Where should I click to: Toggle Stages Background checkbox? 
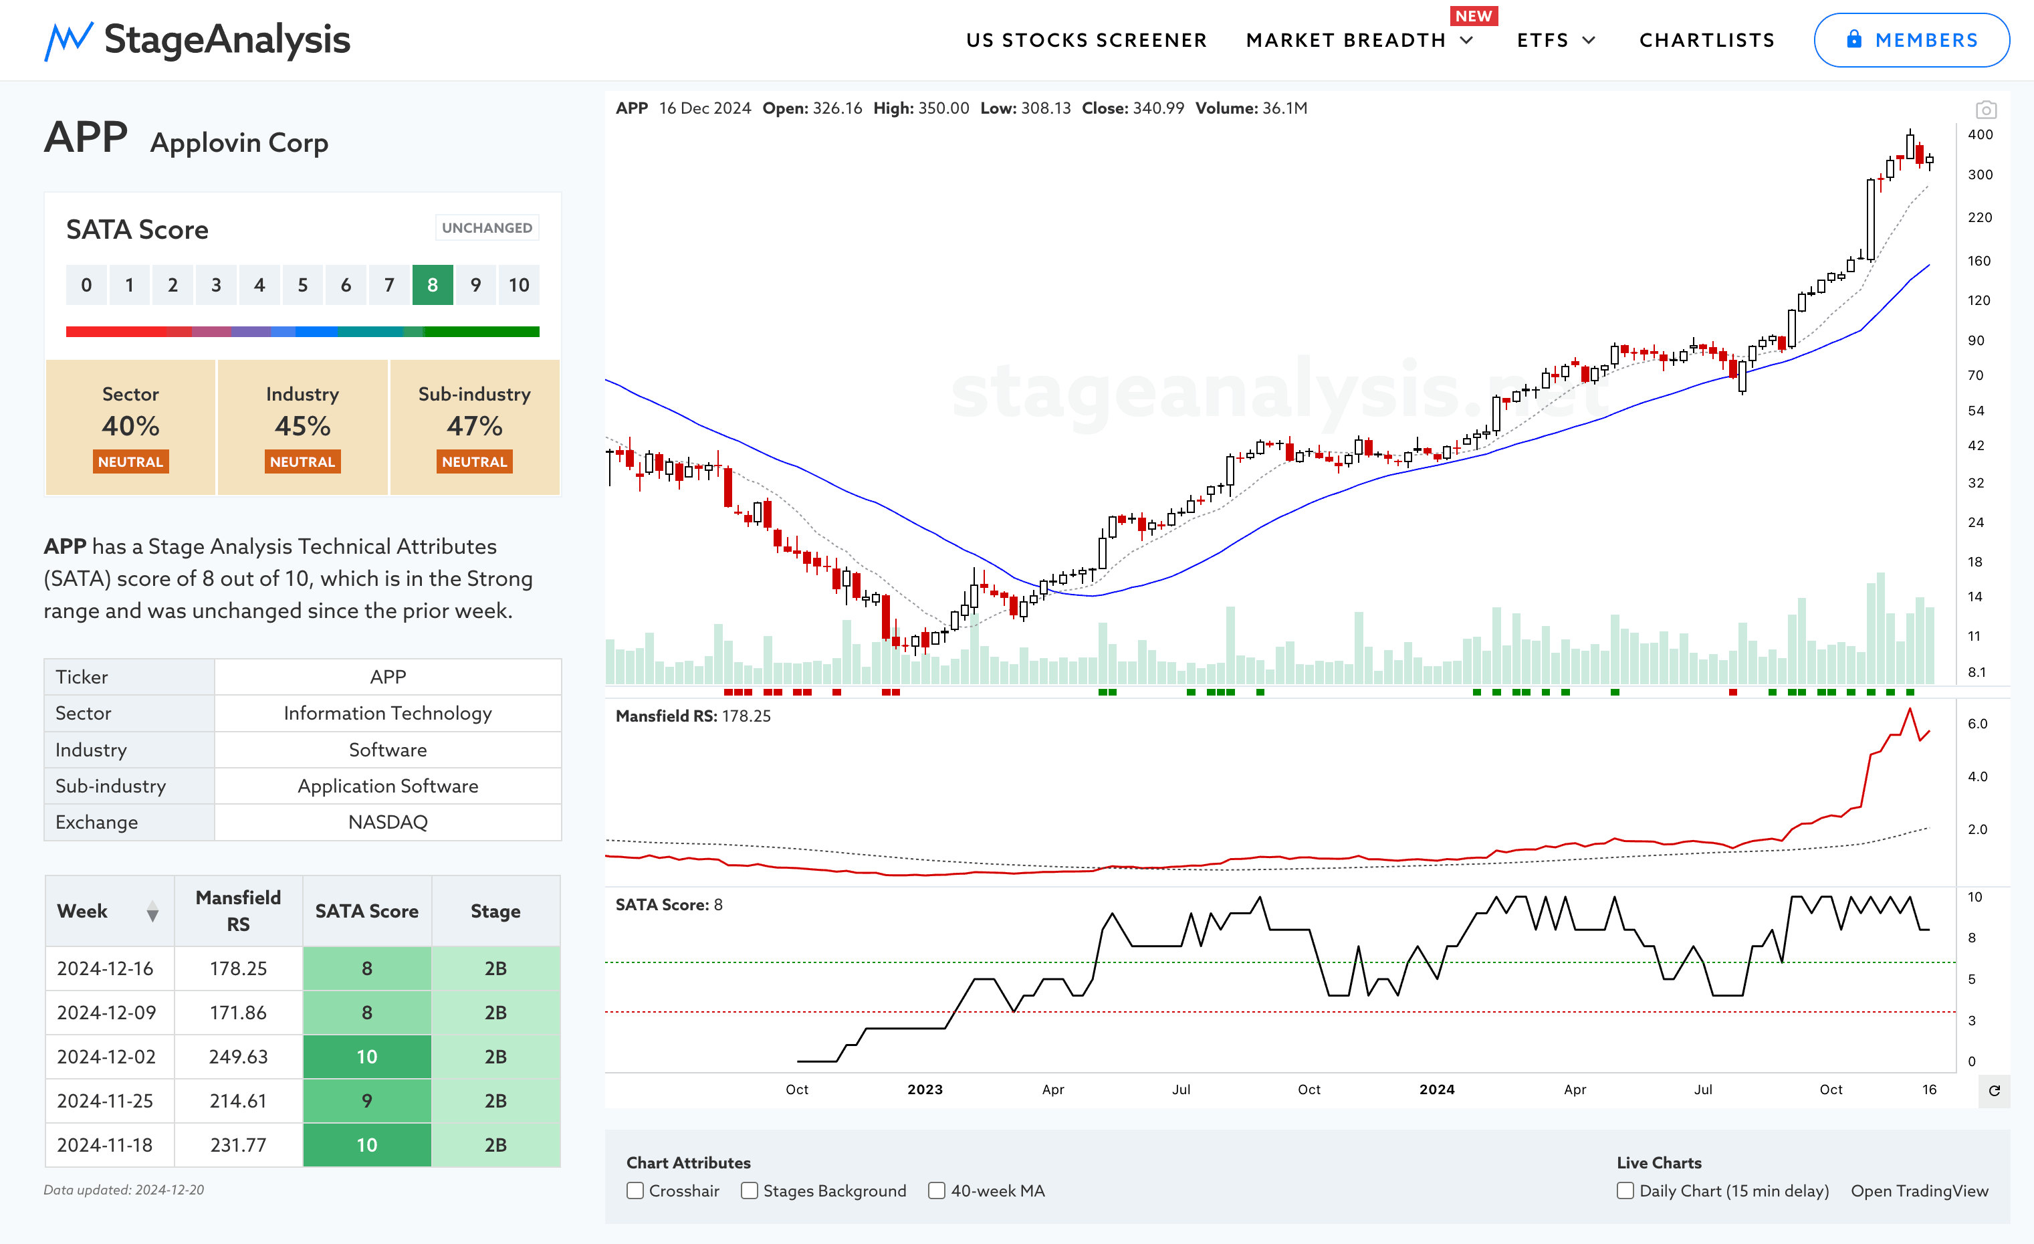pos(749,1190)
